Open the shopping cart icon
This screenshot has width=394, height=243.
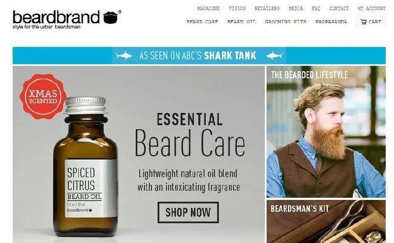tap(363, 22)
